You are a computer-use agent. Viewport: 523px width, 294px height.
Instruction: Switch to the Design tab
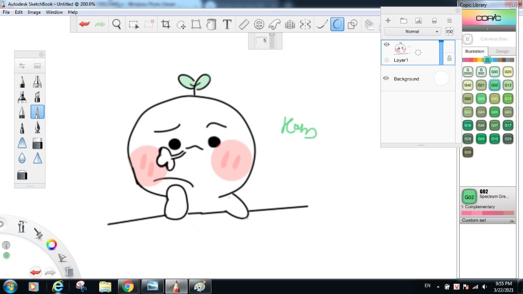502,51
